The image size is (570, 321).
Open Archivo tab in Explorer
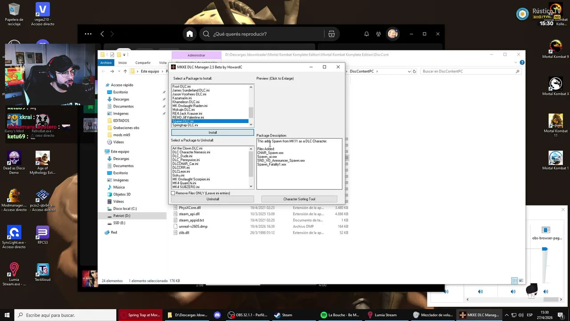coord(106,63)
